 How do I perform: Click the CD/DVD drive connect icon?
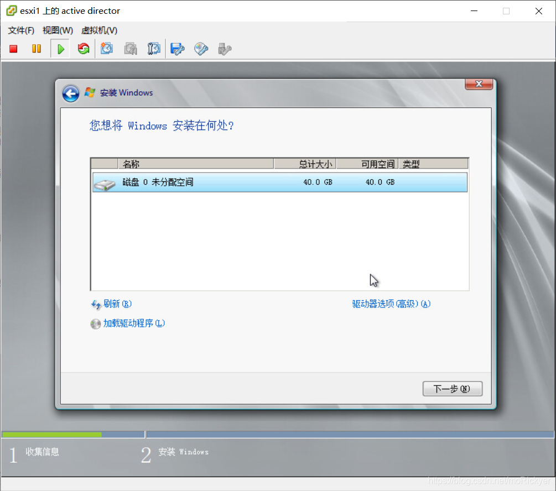point(201,49)
